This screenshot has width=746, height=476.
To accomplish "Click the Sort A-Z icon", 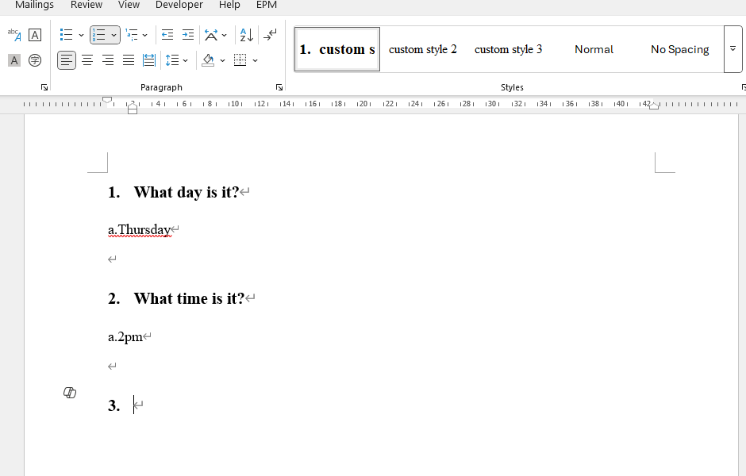I will [247, 35].
